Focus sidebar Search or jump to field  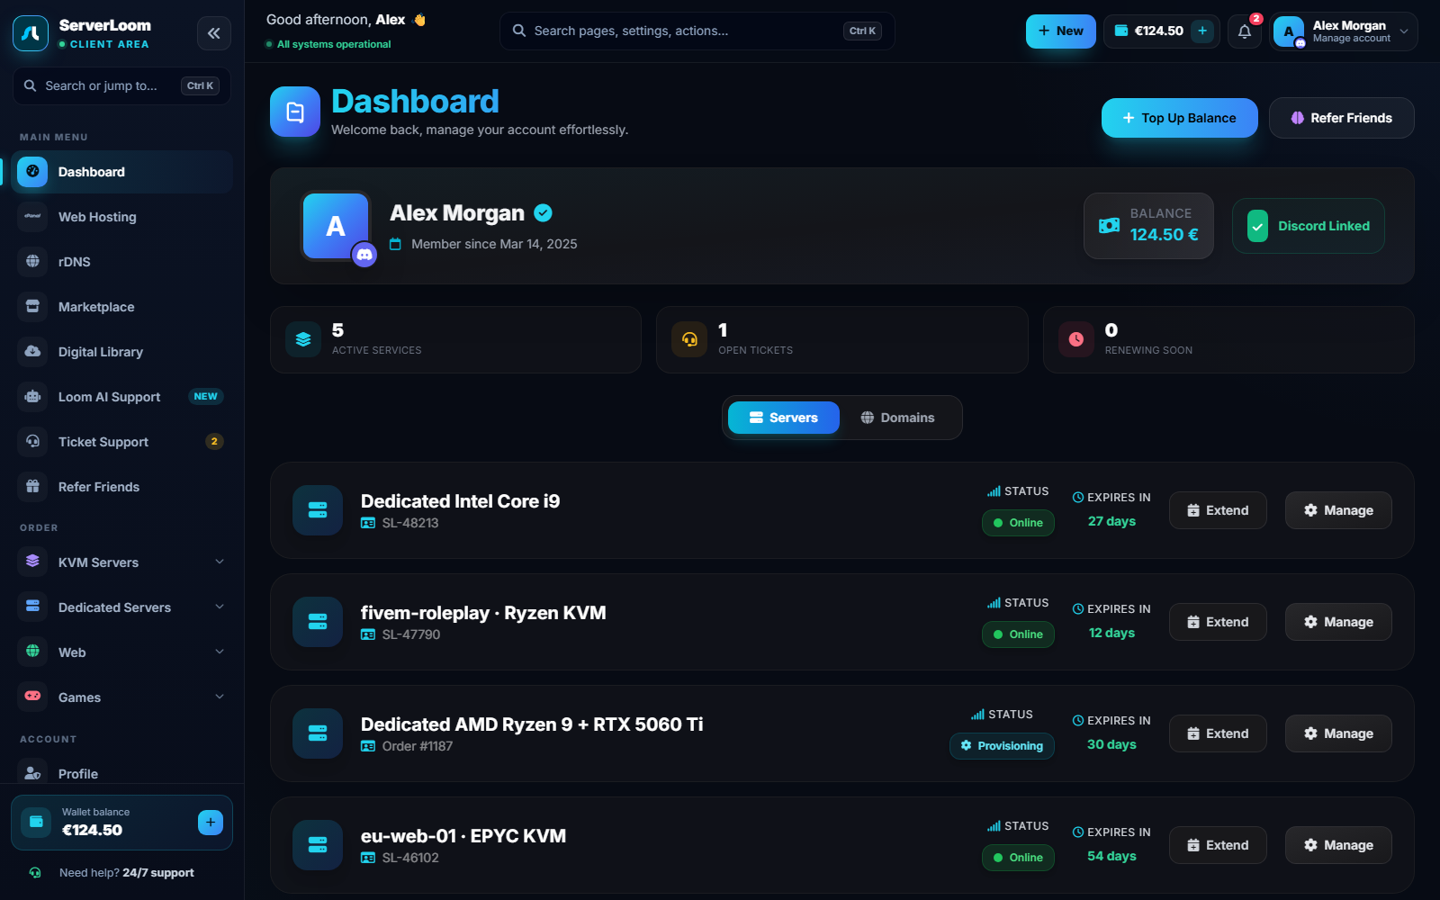point(121,85)
